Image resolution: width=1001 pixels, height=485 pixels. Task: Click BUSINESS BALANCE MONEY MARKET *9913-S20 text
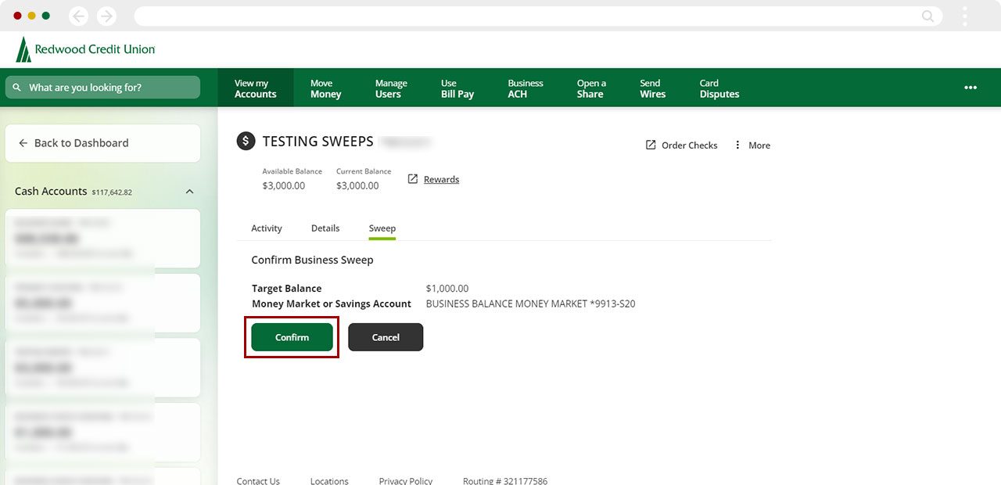point(531,304)
